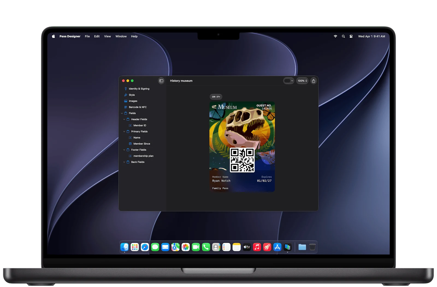Click the iOS 27+ version badge
The image size is (437, 287).
tap(216, 97)
